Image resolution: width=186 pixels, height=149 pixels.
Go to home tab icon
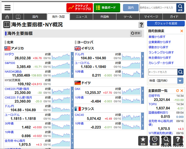click(7, 17)
